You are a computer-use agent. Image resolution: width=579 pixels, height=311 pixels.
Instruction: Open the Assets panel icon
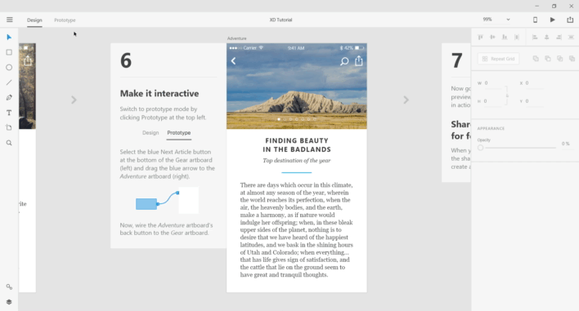(9, 287)
